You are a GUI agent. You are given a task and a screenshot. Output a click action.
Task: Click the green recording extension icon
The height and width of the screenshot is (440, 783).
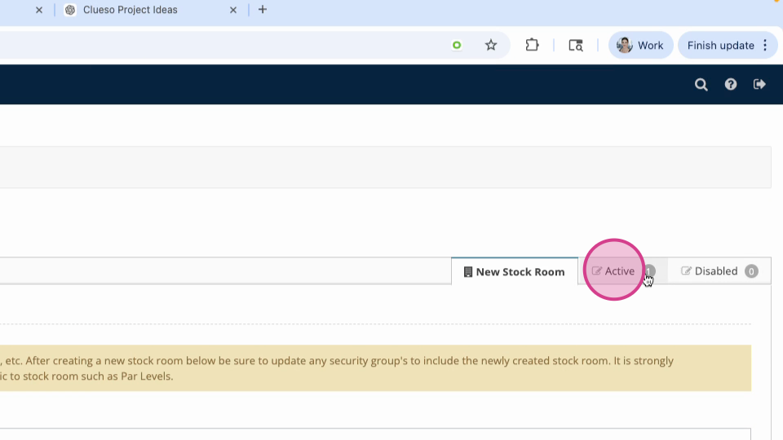tap(457, 46)
